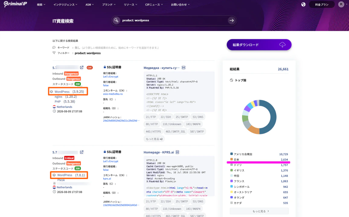Image resolution: width=349 pixels, height=217 pixels.
Task: Click cloud download icon in 結果ダウンロード button
Action: 282,45
